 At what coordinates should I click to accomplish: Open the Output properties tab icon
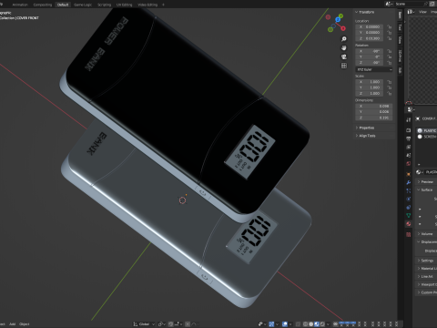point(409,138)
